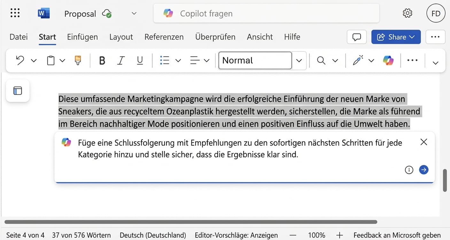Click the plus to increase zoom level
450x240 pixels.
click(340, 235)
